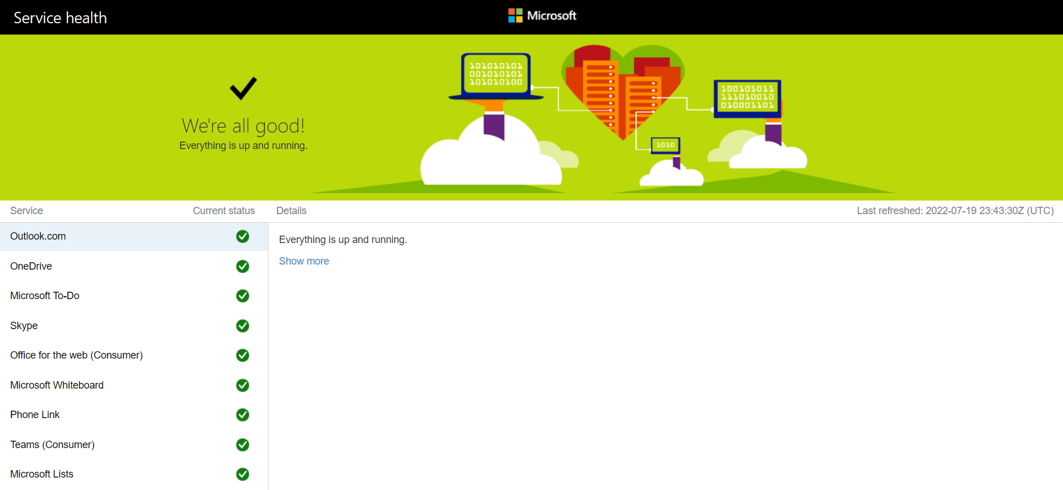
Task: Select OneDrive service row
Action: point(31,266)
